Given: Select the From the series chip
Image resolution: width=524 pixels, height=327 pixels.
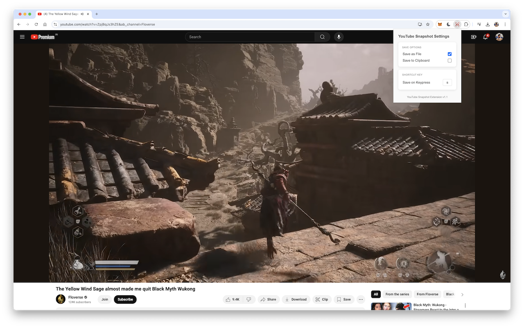Looking at the screenshot, I should (x=397, y=294).
